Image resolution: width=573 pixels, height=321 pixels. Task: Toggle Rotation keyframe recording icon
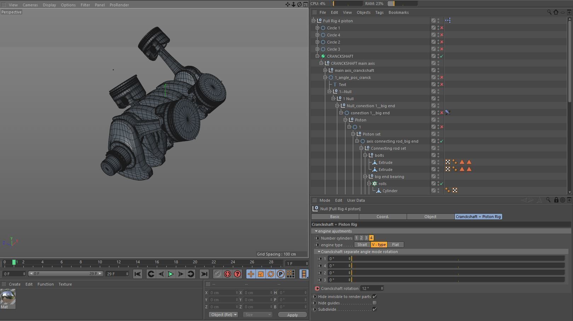click(x=270, y=274)
